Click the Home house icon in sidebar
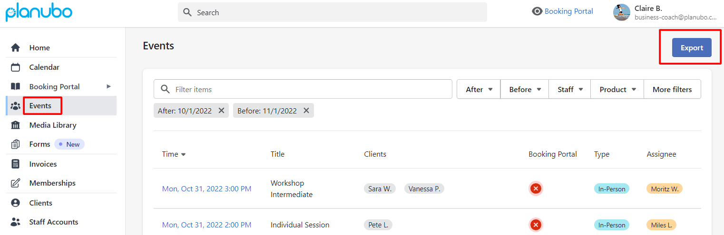 [16, 47]
